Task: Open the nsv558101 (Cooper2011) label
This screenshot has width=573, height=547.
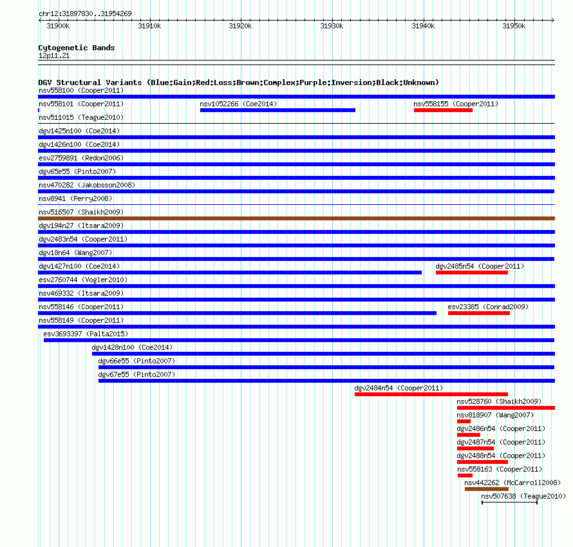Action: 81,104
